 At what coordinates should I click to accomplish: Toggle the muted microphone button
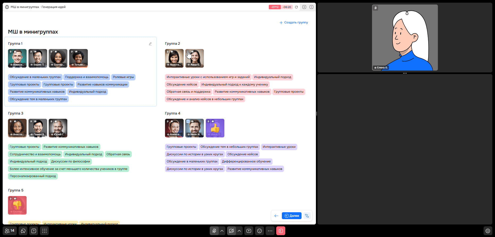tap(214, 231)
